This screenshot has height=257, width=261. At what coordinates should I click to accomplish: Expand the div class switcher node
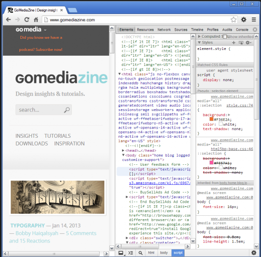(x=127, y=238)
